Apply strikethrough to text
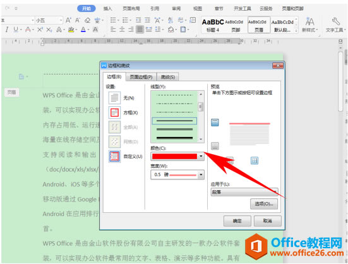 pyautogui.click(x=28, y=30)
